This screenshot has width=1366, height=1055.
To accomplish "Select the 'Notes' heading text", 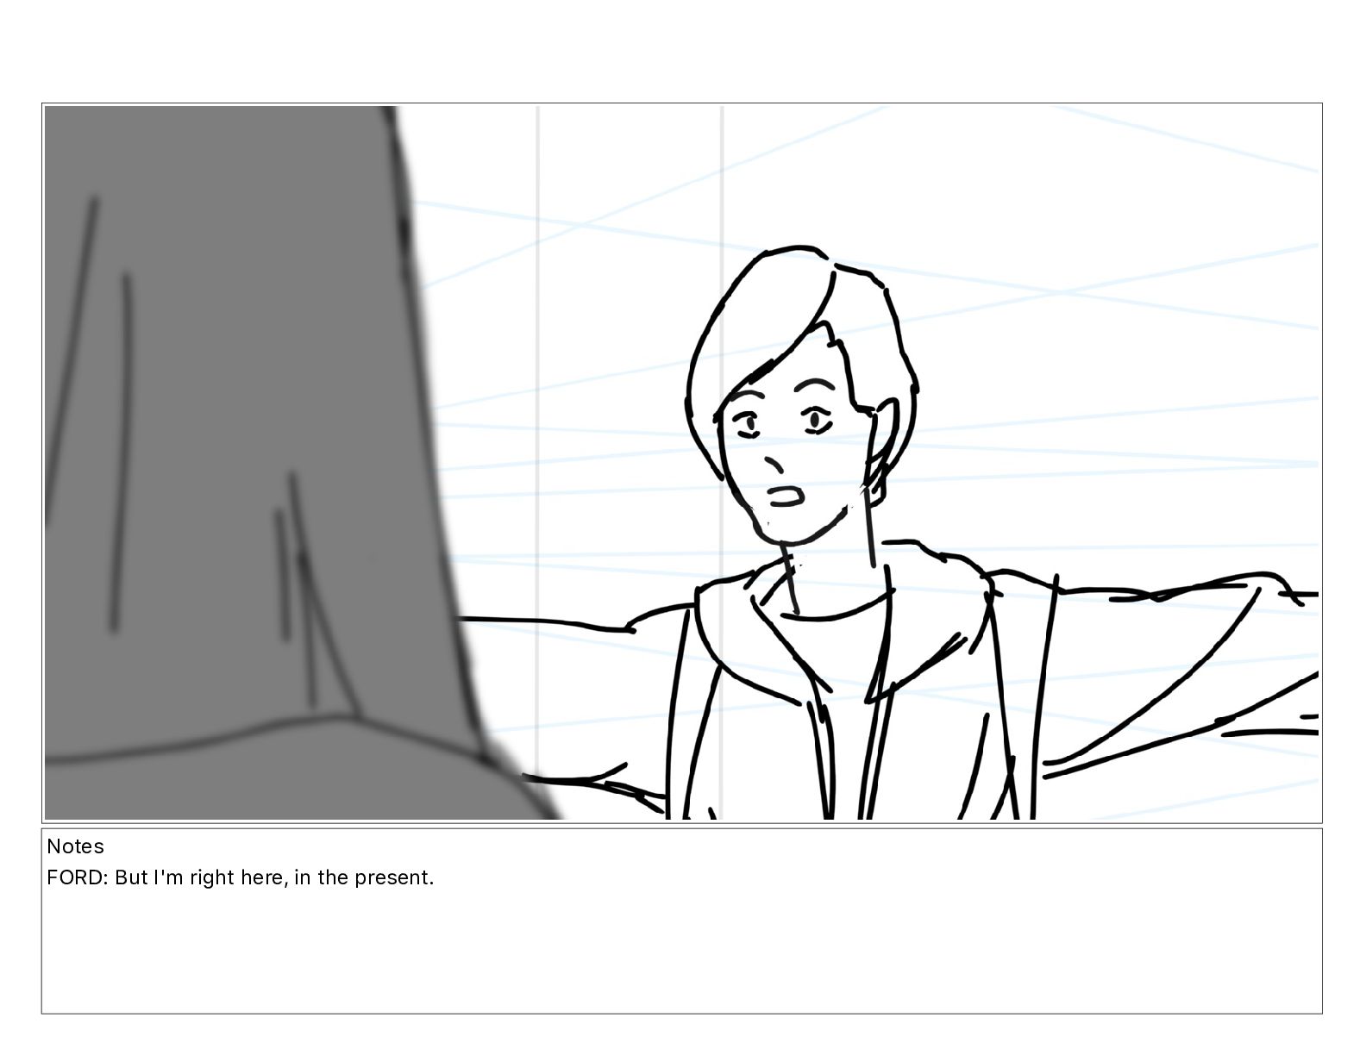I will (75, 846).
